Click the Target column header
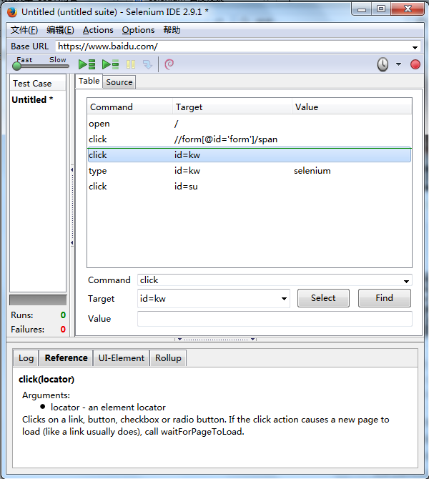The image size is (429, 479). tap(232, 107)
